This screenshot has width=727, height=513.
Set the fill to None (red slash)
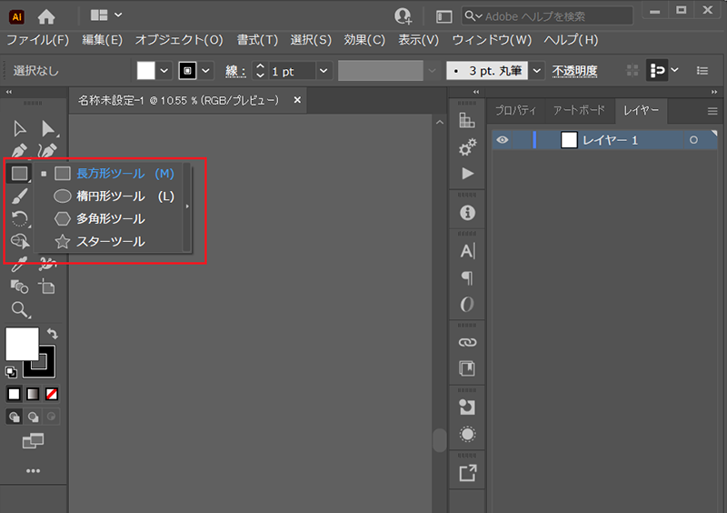coord(52,394)
